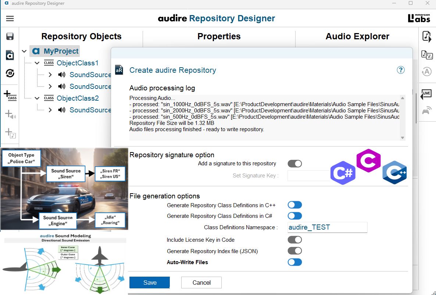This screenshot has width=436, height=295.
Task: Click the LIVE mode icon
Action: pyautogui.click(x=426, y=94)
